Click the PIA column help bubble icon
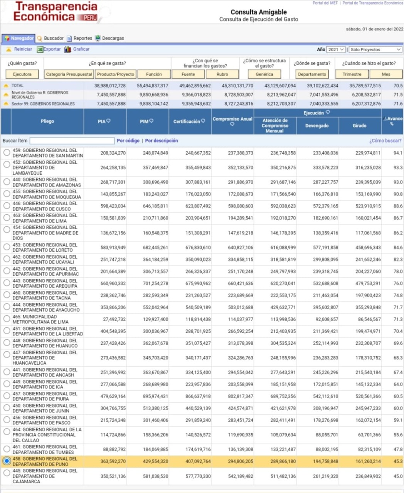Screen dimensions: 404x493 click(108, 121)
